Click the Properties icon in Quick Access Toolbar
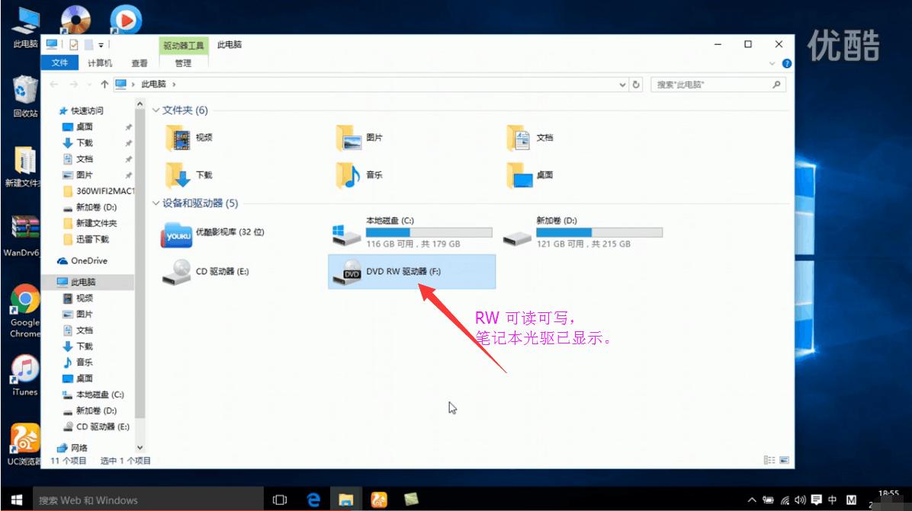Image resolution: width=912 pixels, height=511 pixels. 74,44
